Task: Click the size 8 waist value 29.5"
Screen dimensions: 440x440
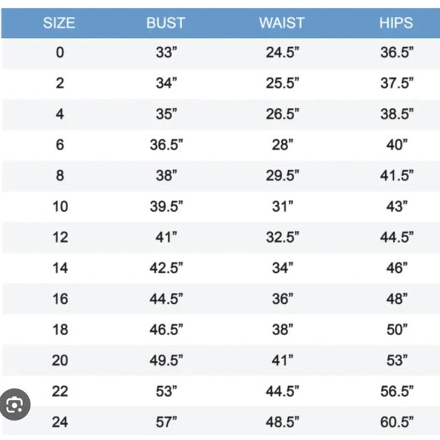Action: coord(282,175)
